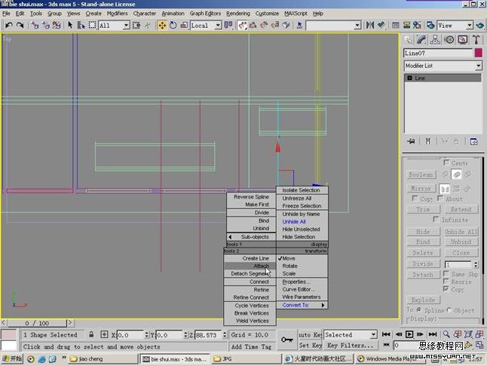Open the Create command panel tab
487x366 pixels.
click(408, 40)
